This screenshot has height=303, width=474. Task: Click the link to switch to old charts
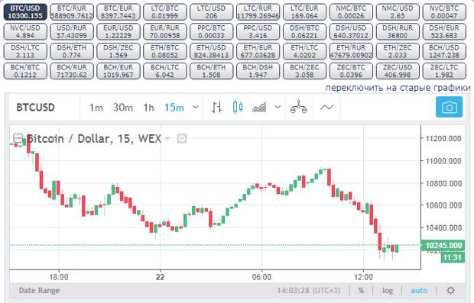tap(398, 88)
